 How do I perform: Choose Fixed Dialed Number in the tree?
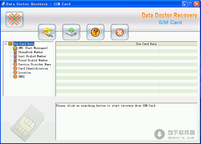[x=33, y=60]
